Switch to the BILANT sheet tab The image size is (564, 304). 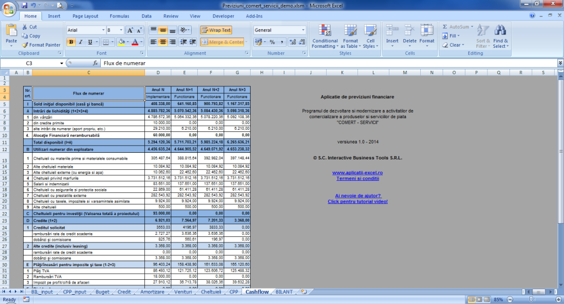[x=284, y=292]
